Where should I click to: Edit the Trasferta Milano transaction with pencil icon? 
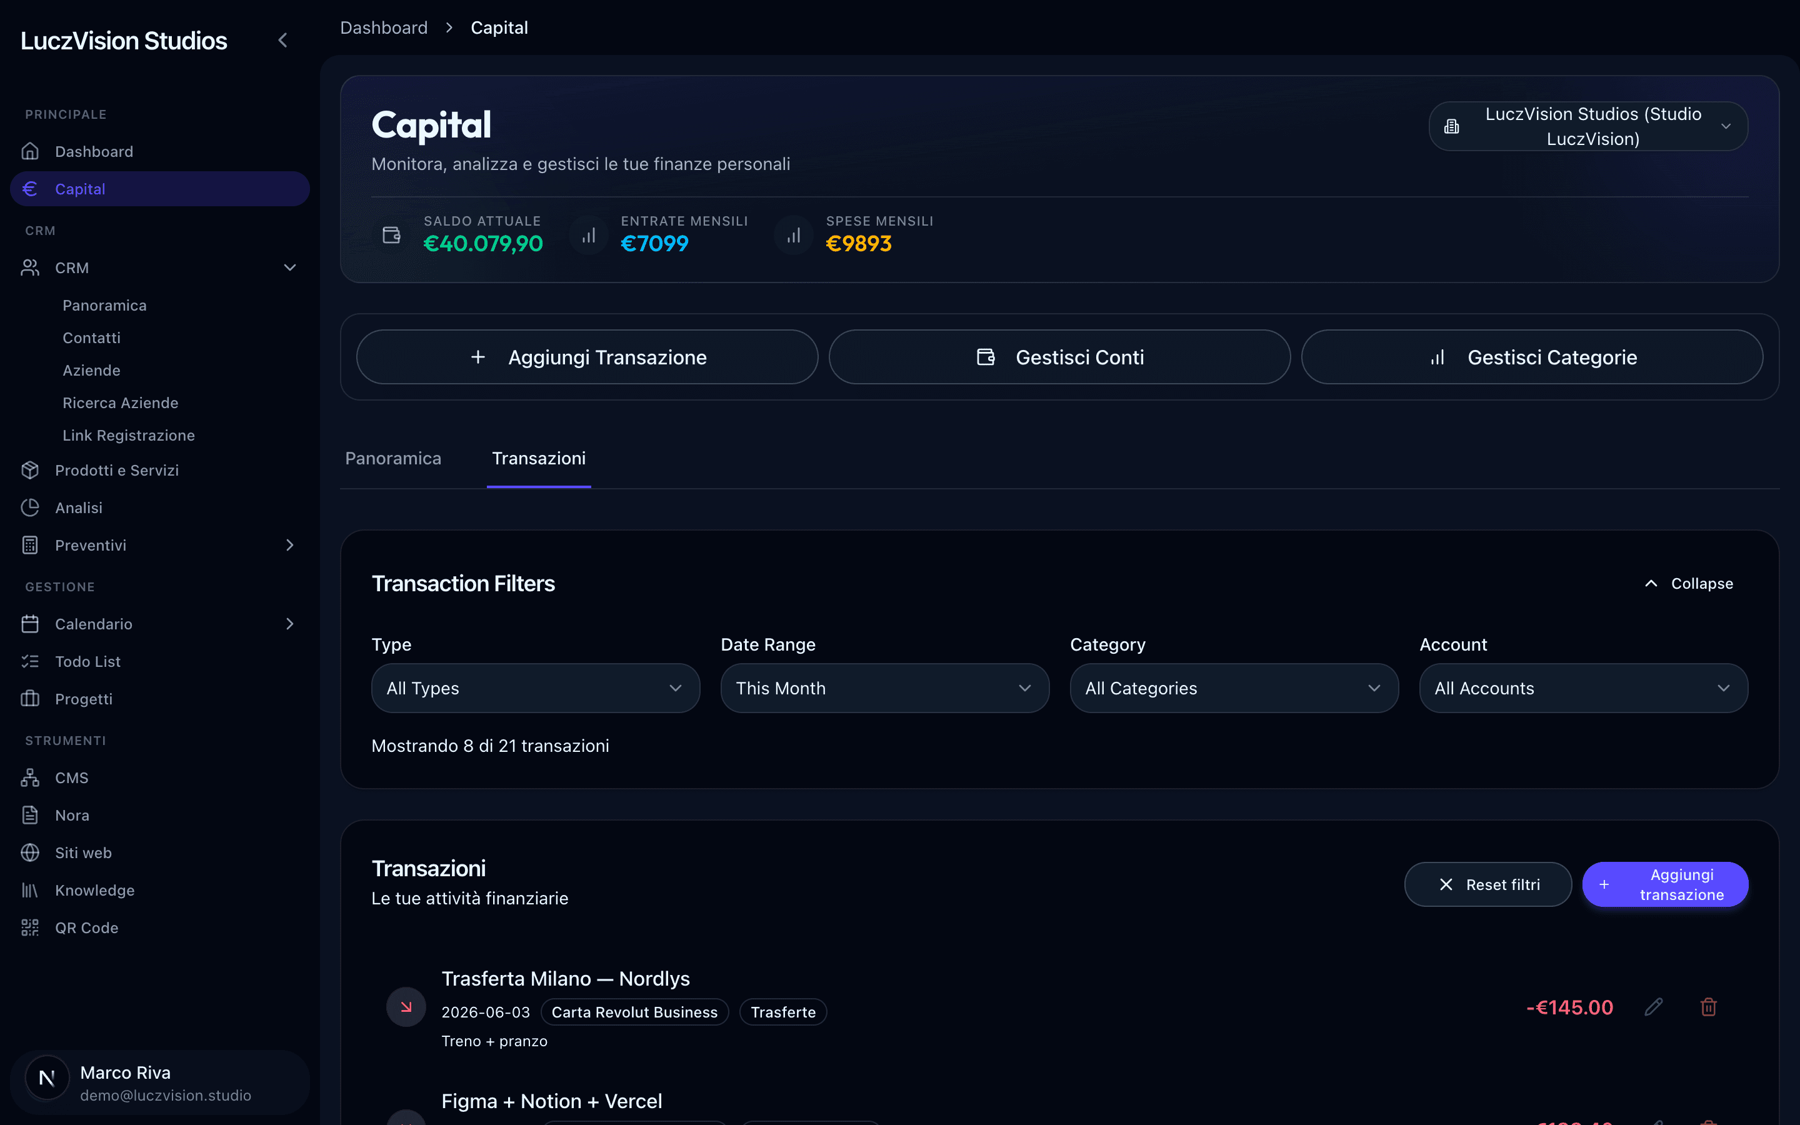(x=1654, y=1007)
